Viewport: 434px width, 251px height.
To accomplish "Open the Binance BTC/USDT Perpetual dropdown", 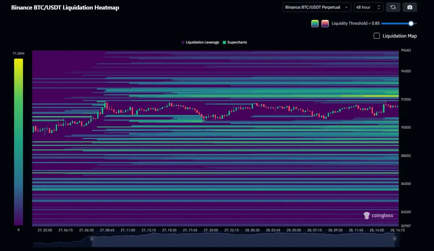I will (x=317, y=7).
